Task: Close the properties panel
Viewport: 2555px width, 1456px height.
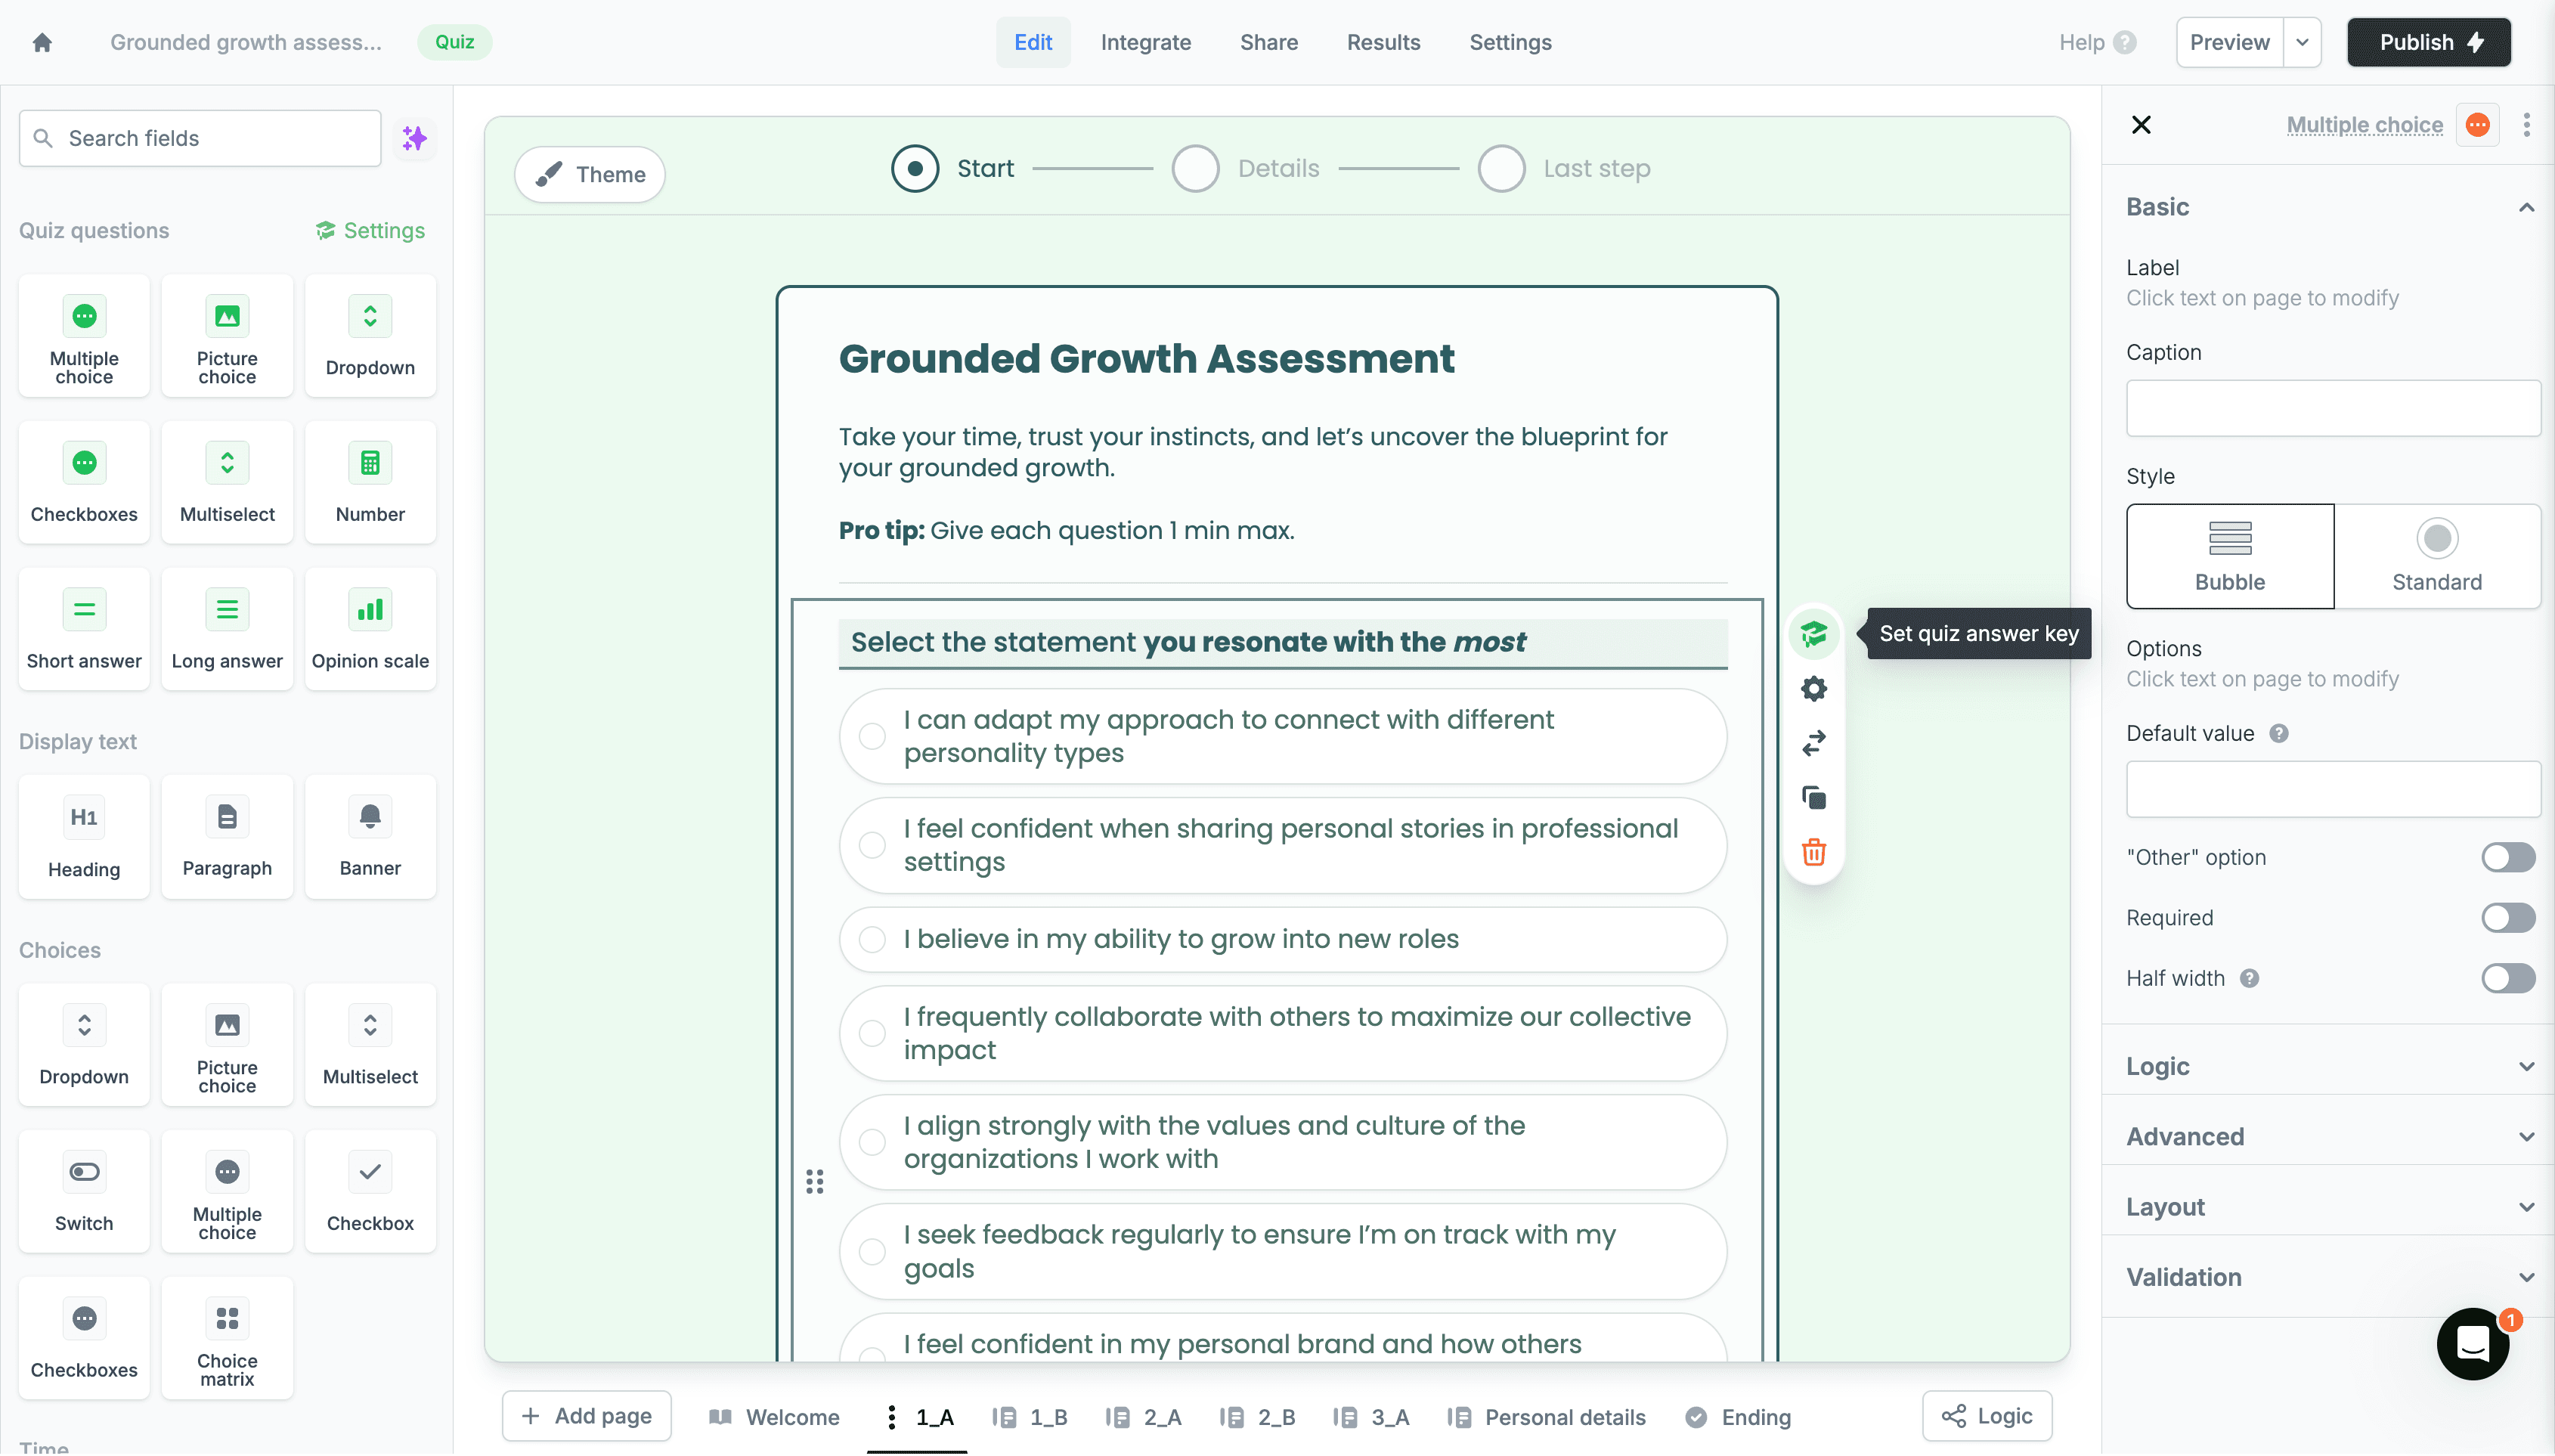Action: 2140,125
